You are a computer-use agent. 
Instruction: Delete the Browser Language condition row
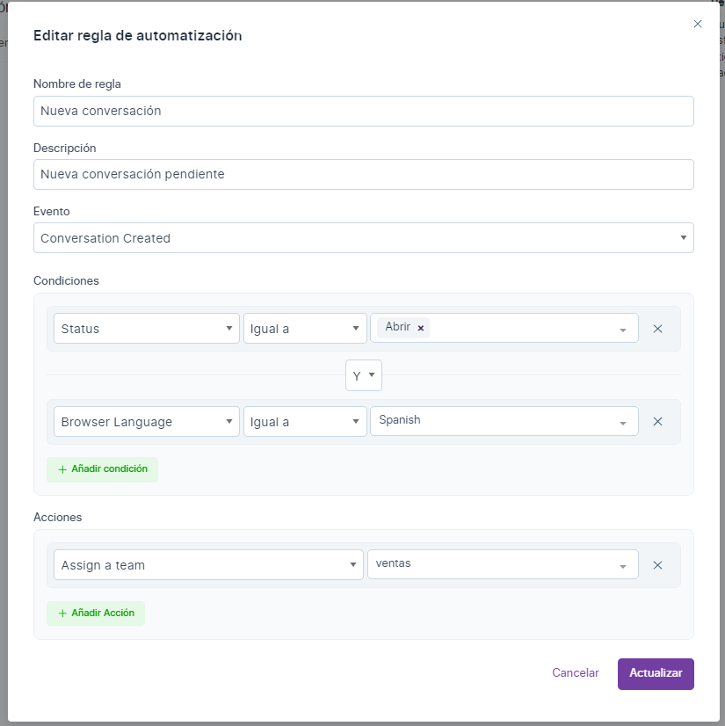(x=657, y=422)
